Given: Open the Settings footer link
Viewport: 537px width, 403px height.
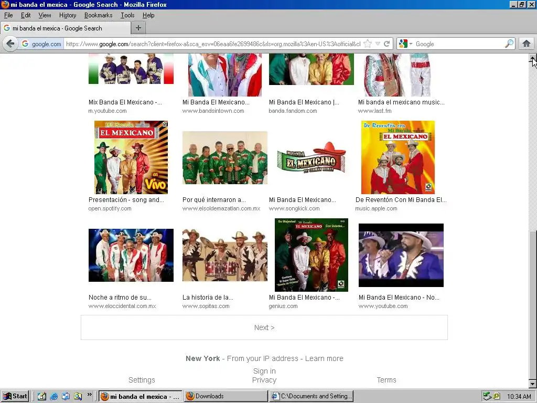Looking at the screenshot, I should (x=142, y=380).
